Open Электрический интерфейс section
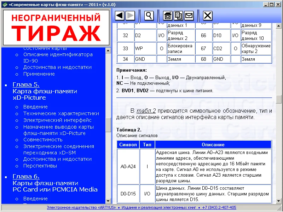Screen dimensions: 283x212 point(57,120)
